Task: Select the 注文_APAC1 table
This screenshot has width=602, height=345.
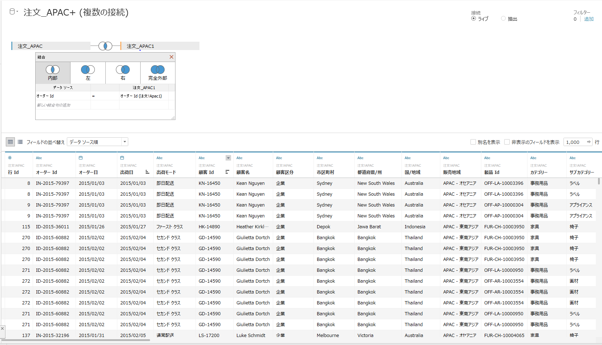Action: pos(160,46)
